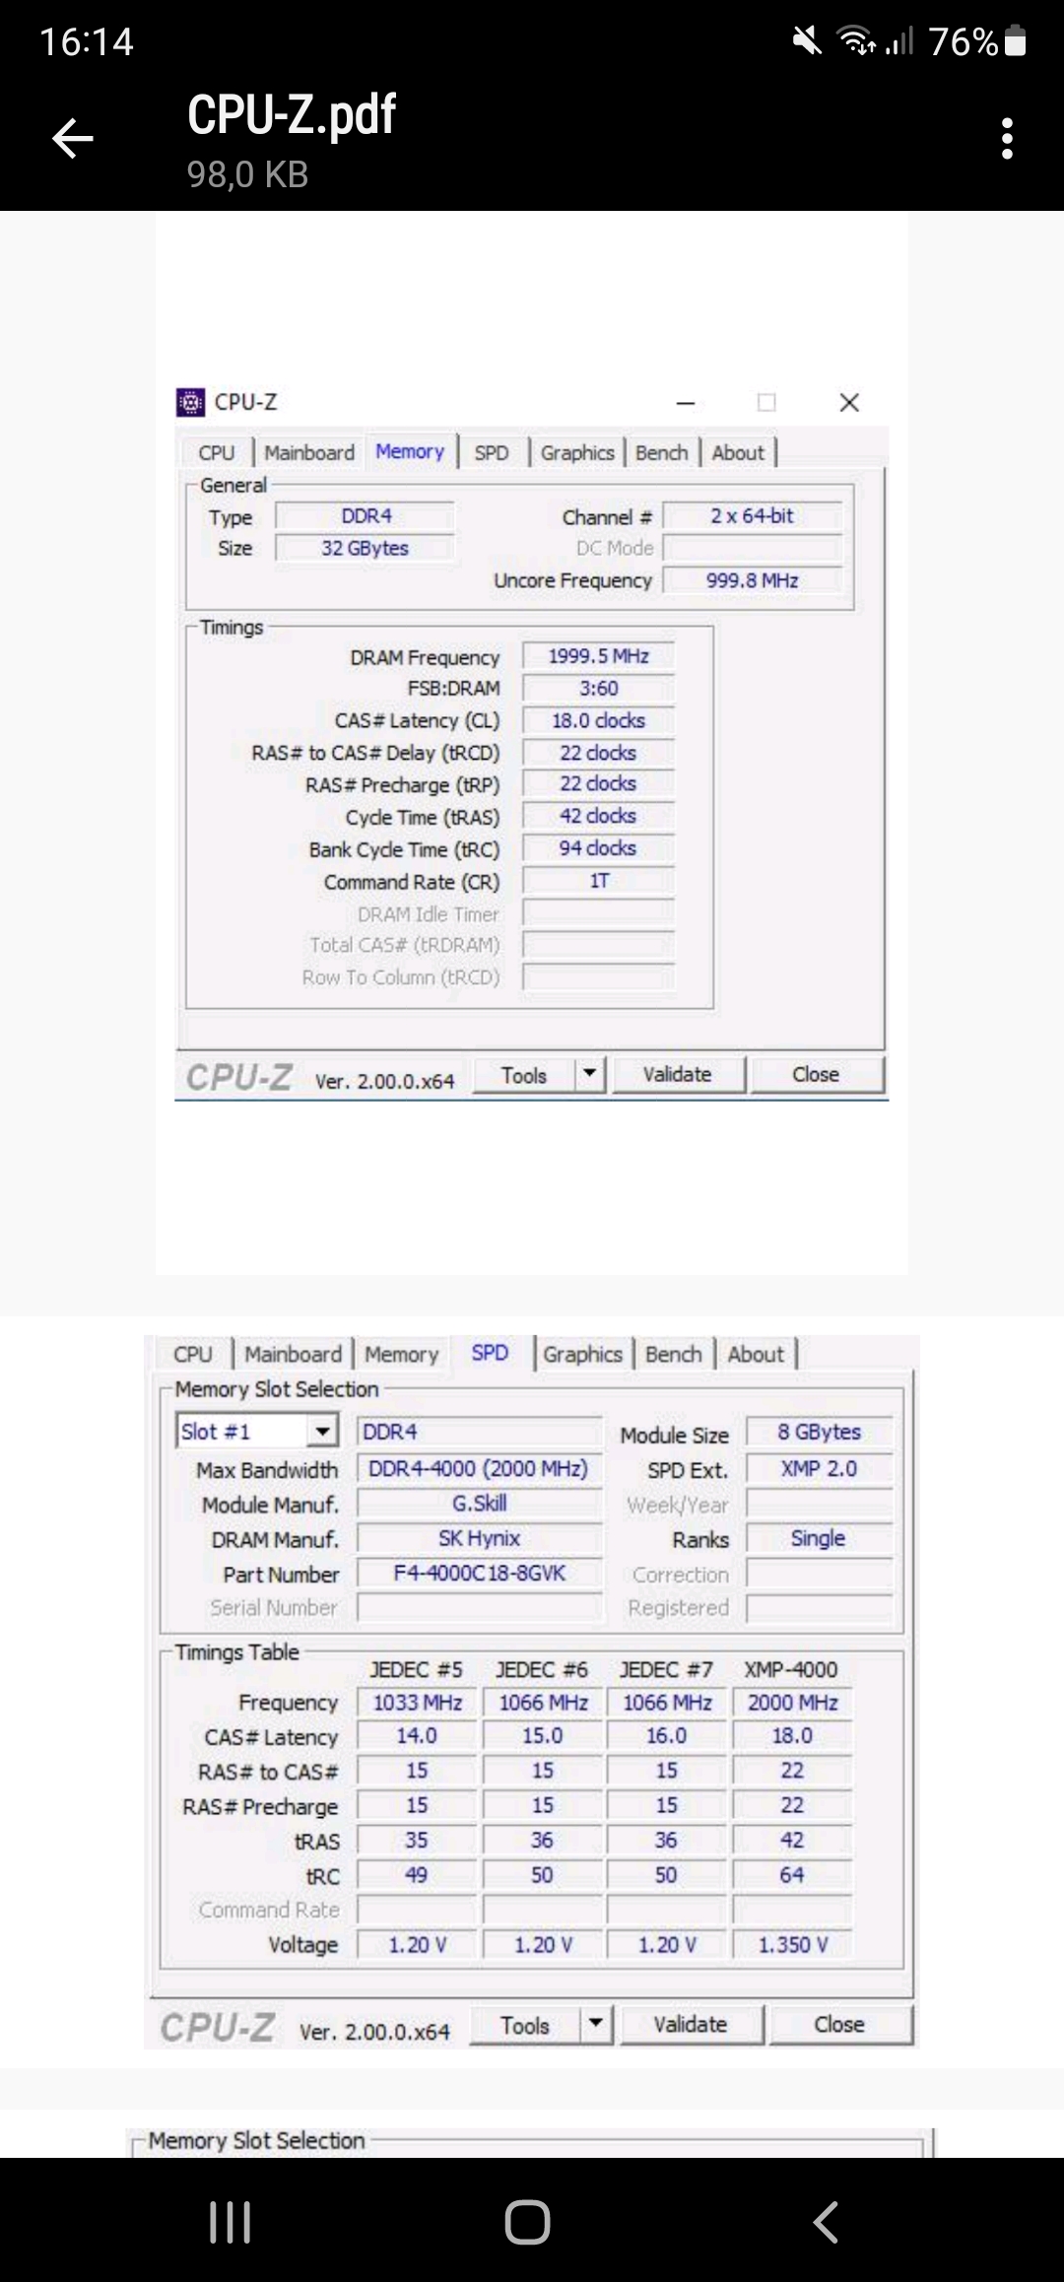Tap the CPU-Z app logo icon
Screen dimensions: 1064x2282
tap(190, 402)
